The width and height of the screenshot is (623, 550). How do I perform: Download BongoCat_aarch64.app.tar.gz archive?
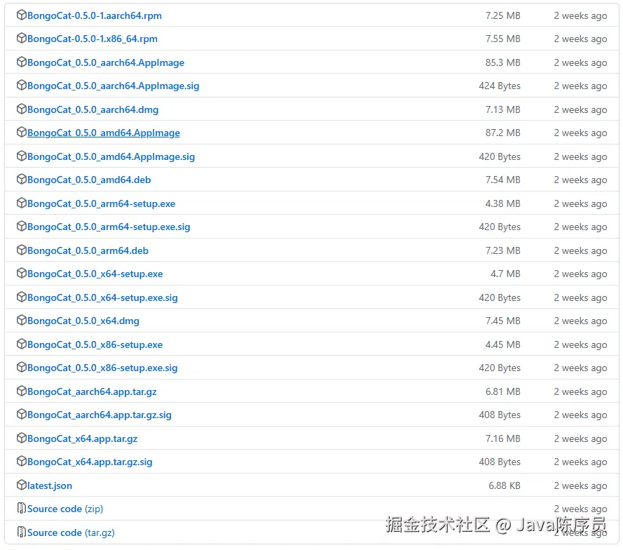tap(92, 391)
